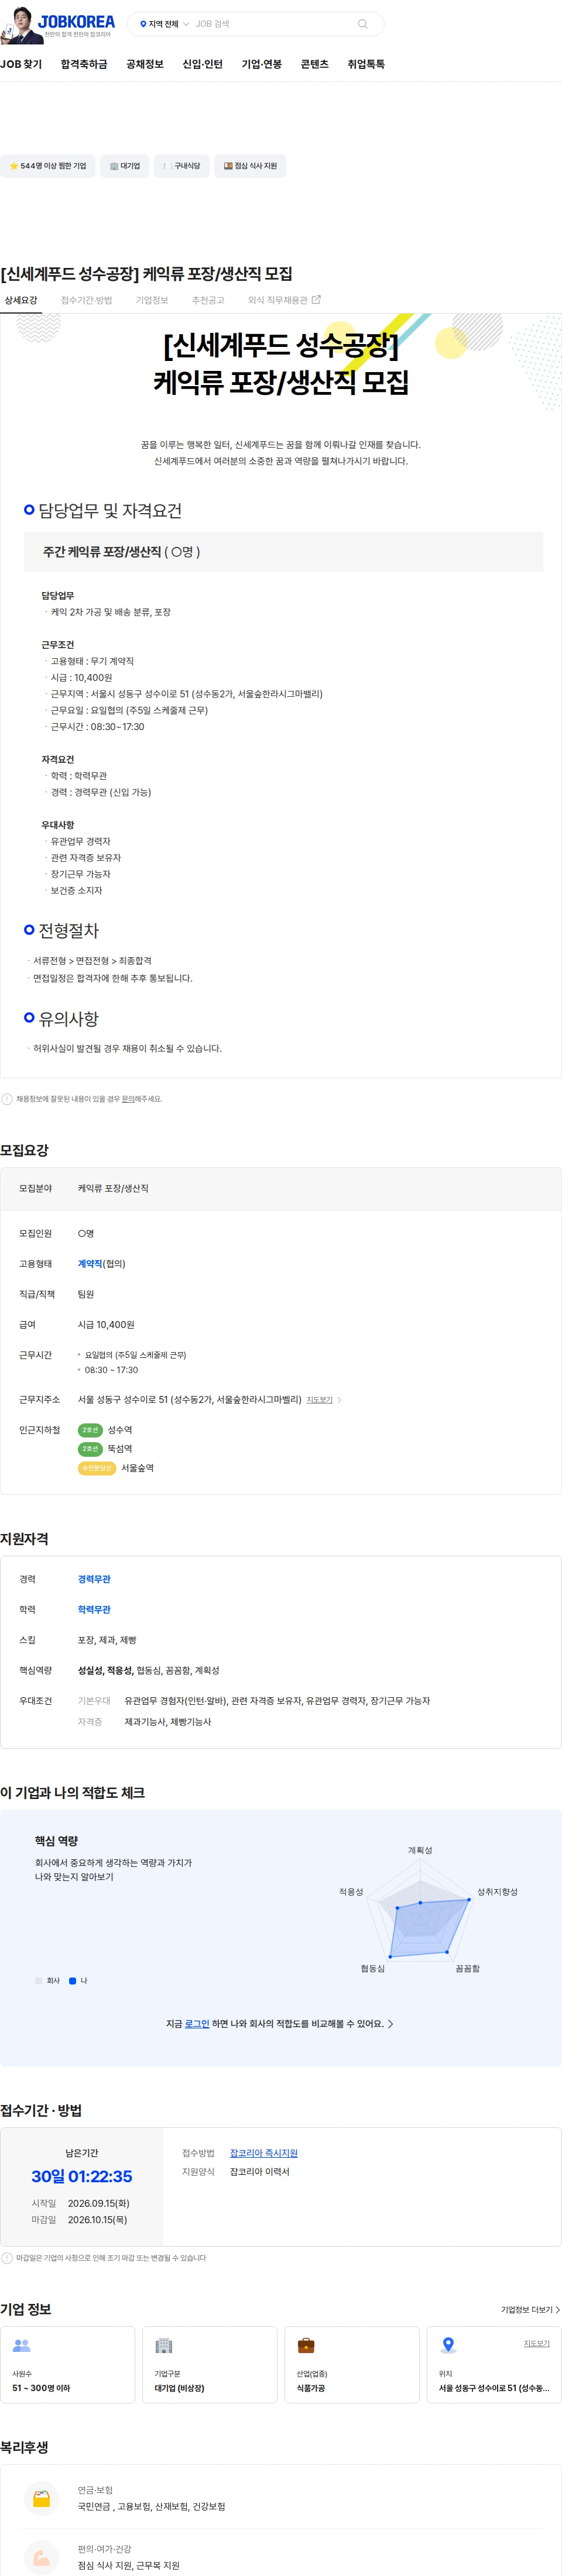Viewport: 562px width, 2576px height.
Task: Click the external-link icon beside 외식 직무채용관
Action: click(317, 299)
